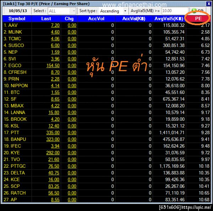Click AvgVal5 value 300,851.38

(174, 45)
